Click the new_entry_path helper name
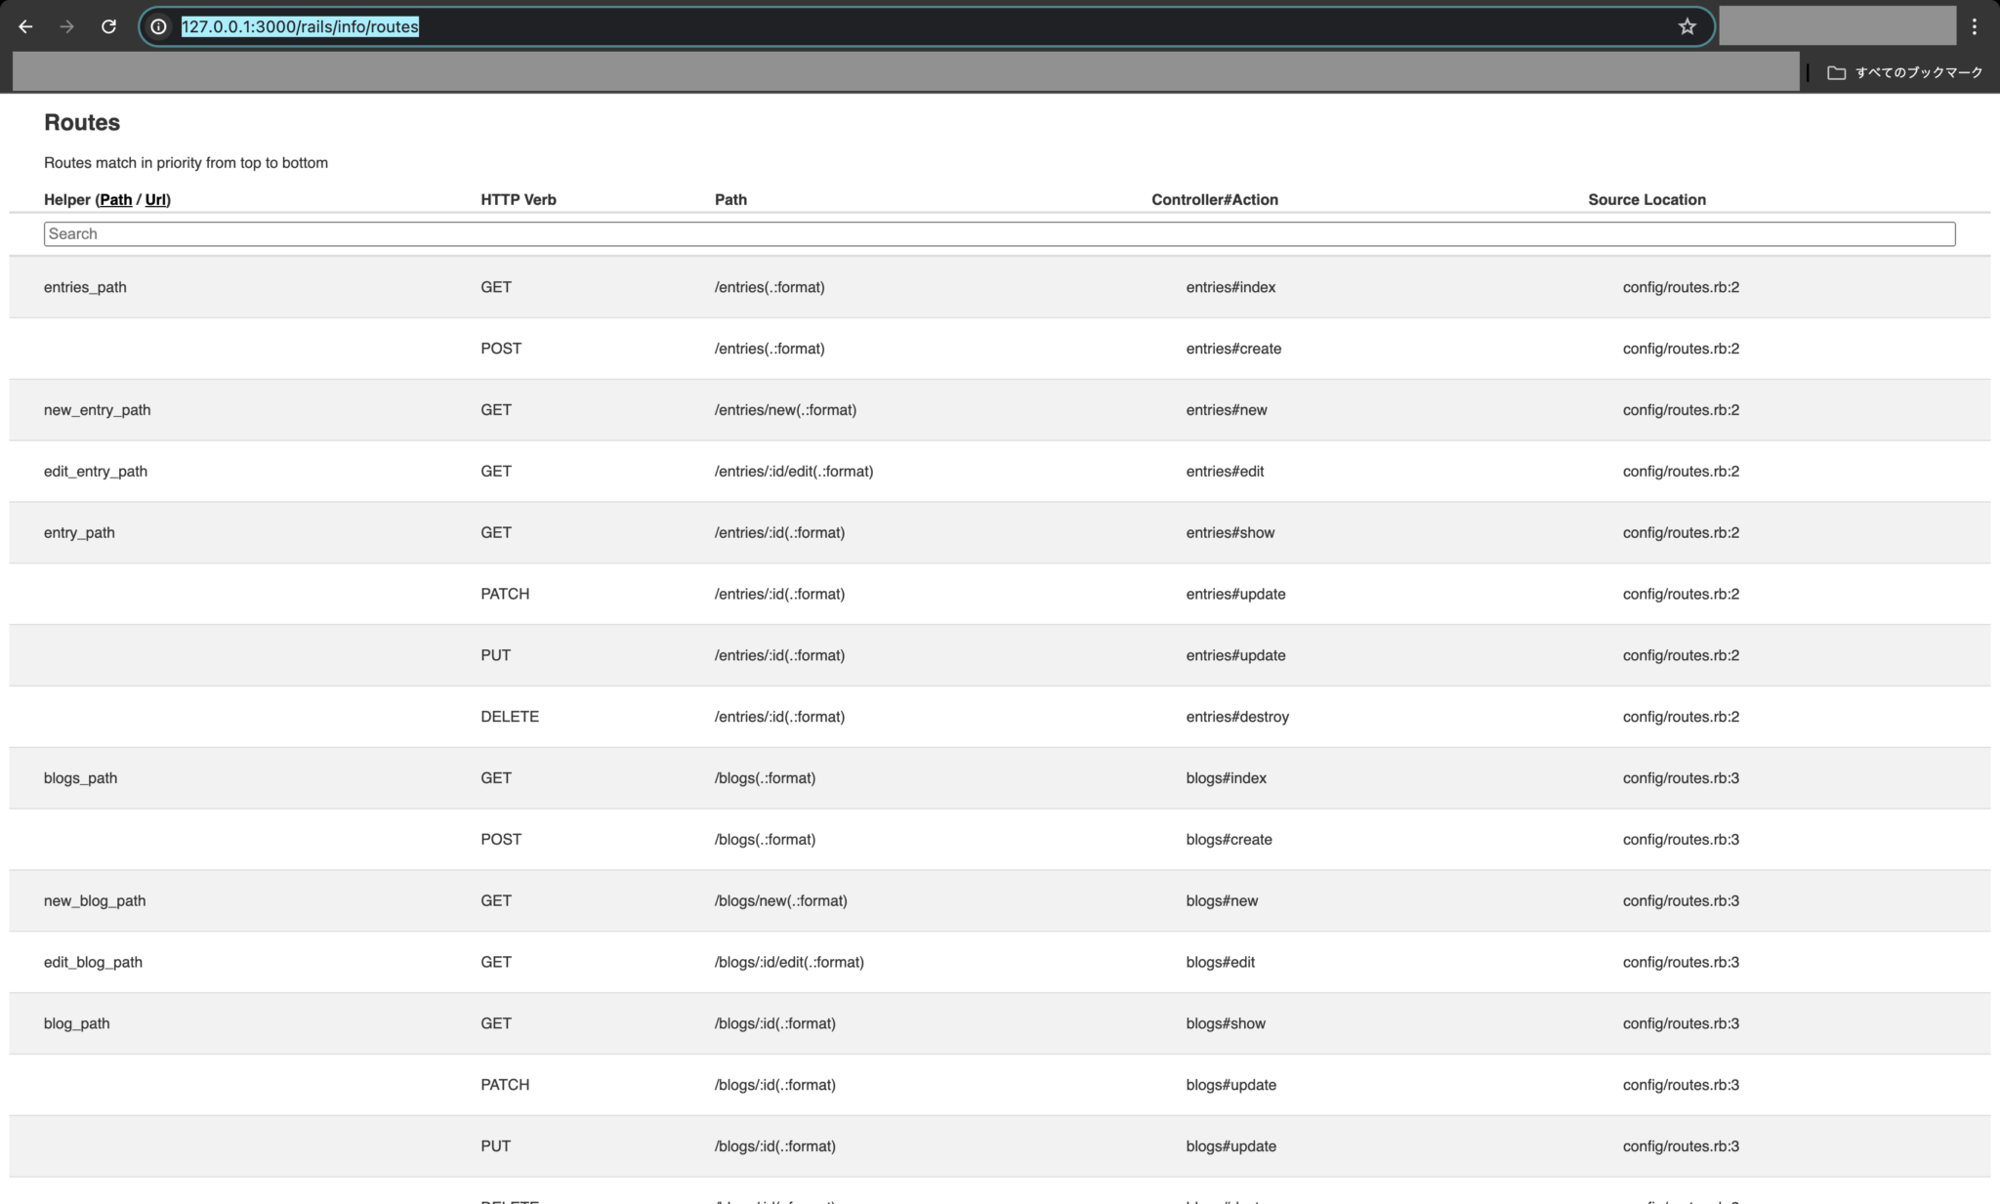The image size is (2000, 1204). (97, 410)
